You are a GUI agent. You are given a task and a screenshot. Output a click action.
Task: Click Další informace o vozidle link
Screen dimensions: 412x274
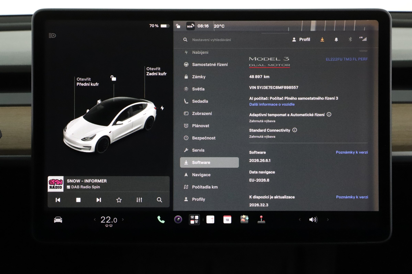[272, 104]
